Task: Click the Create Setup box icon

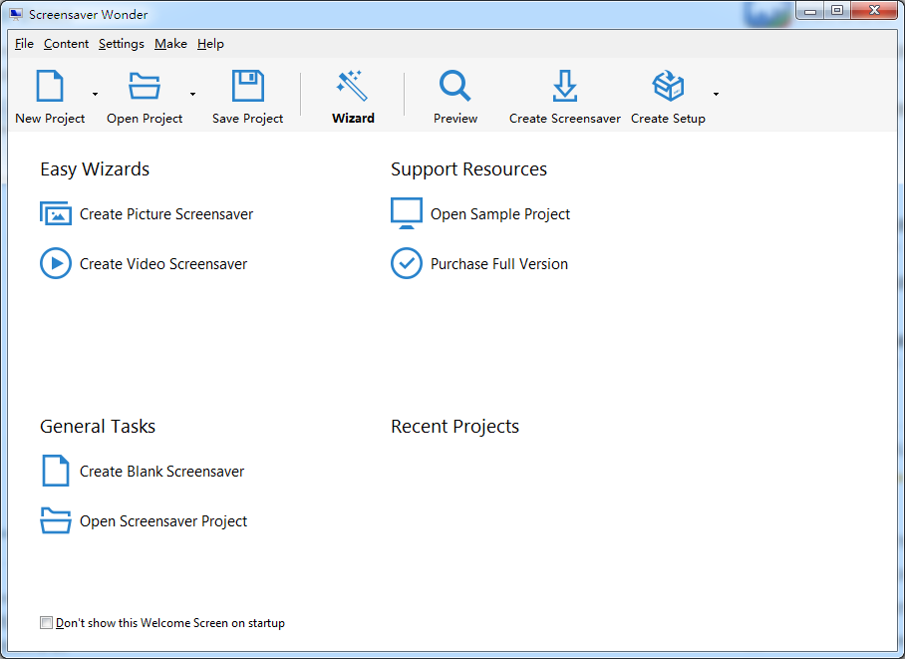Action: point(668,86)
